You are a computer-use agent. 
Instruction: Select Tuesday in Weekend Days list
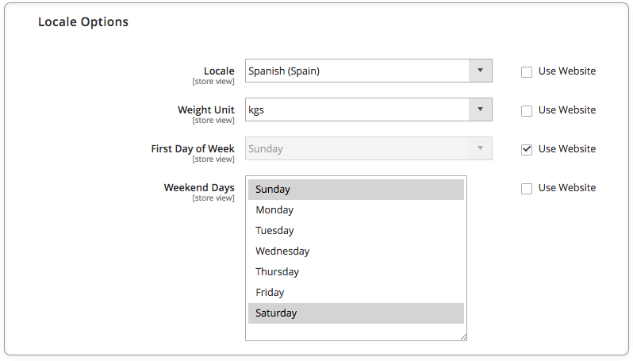(x=356, y=231)
